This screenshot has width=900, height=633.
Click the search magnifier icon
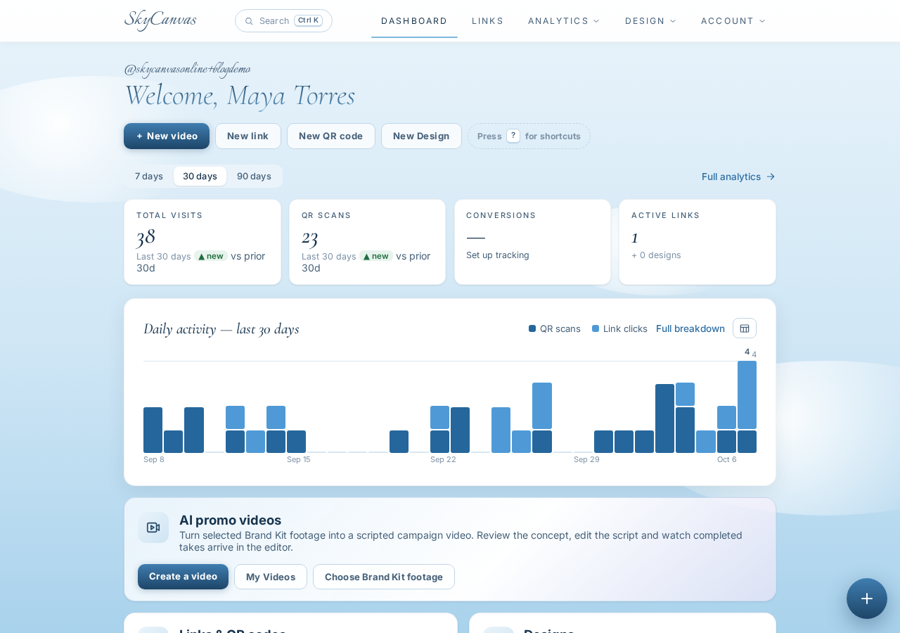pos(249,21)
